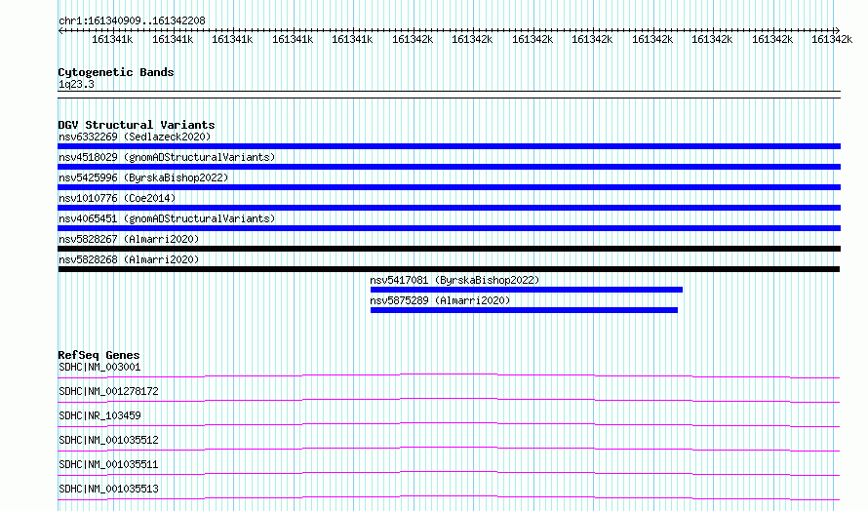Open variant nsv1010776 (Coe2014) label
Viewport: 868px width, 511px height.
(x=117, y=198)
